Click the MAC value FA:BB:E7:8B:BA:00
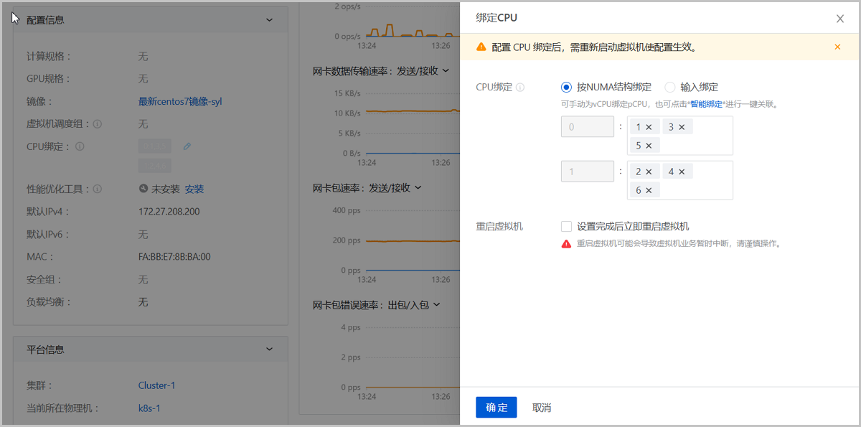861x427 pixels. click(174, 257)
